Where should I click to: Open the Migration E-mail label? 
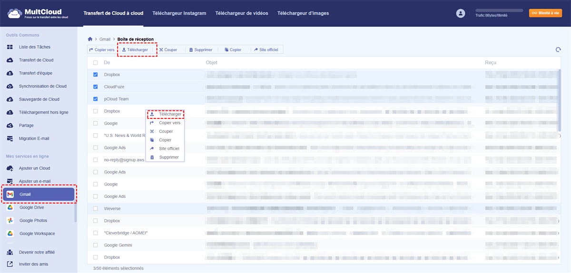34,138
